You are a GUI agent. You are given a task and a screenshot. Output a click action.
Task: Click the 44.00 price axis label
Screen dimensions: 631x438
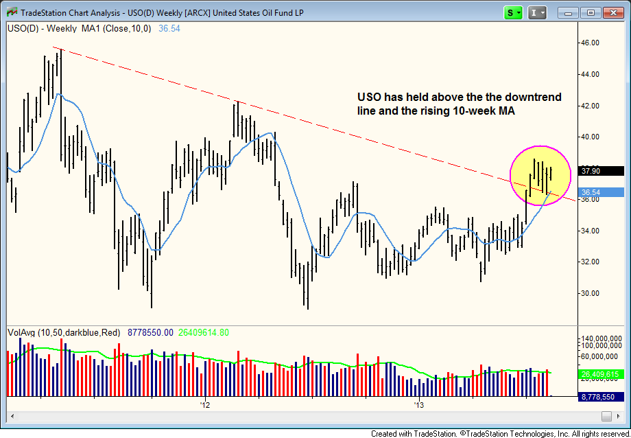click(x=591, y=74)
